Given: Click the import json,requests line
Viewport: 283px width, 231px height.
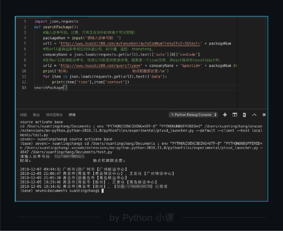Looking at the screenshot, I should pos(56,22).
